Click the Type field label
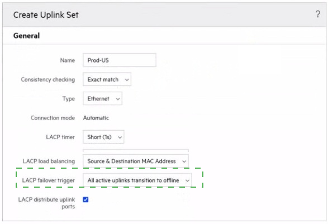Screen dimensions: 328x224 [x=69, y=99]
